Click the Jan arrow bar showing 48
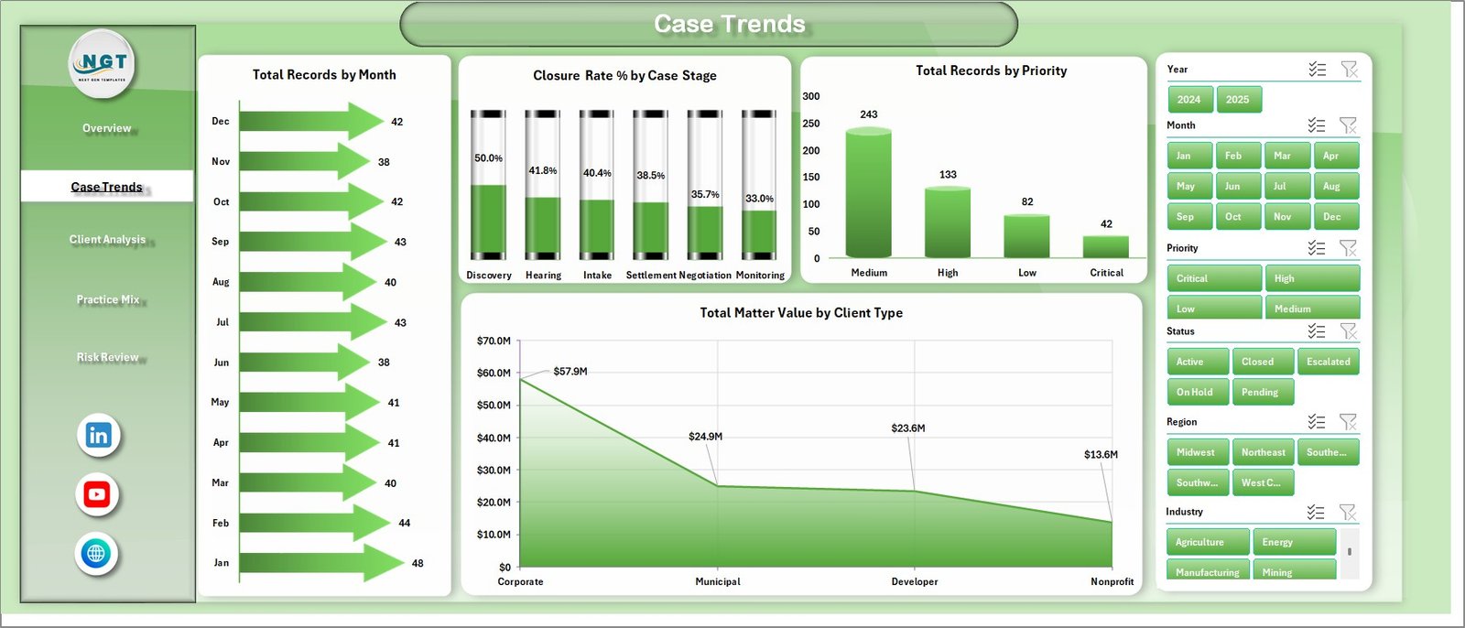Screen dimensions: 1465x628 click(322, 563)
